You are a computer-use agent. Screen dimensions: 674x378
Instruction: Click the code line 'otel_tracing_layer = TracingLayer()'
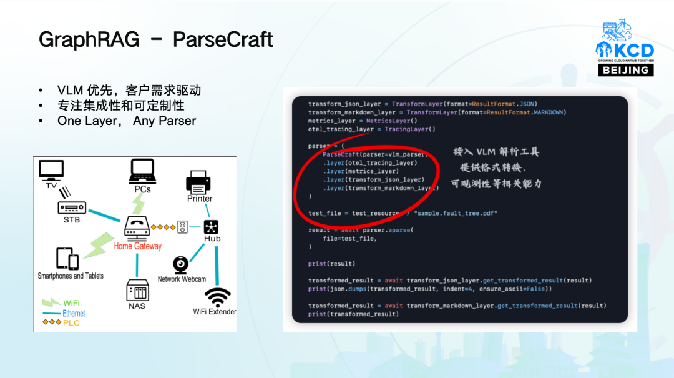point(371,129)
